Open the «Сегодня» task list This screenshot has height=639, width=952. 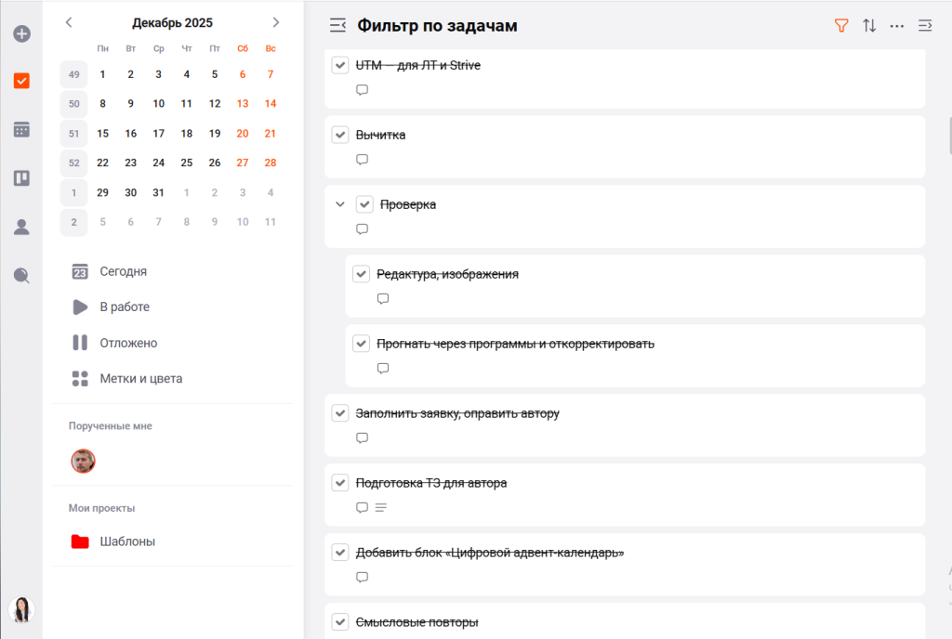(x=123, y=271)
